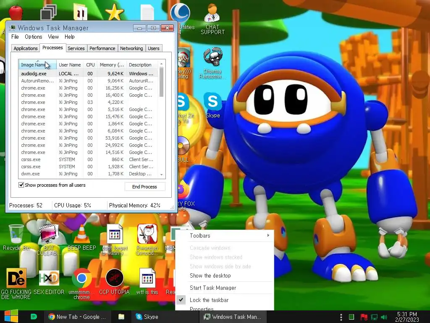Screen dimensions: 430x323
Task: Select the Skype desktop shortcut
Action: [x=212, y=106]
